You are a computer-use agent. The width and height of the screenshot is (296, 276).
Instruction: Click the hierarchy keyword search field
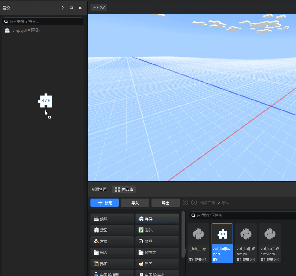(x=44, y=22)
